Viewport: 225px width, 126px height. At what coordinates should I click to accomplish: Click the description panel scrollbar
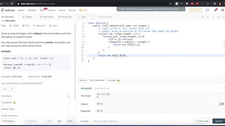click(75, 62)
